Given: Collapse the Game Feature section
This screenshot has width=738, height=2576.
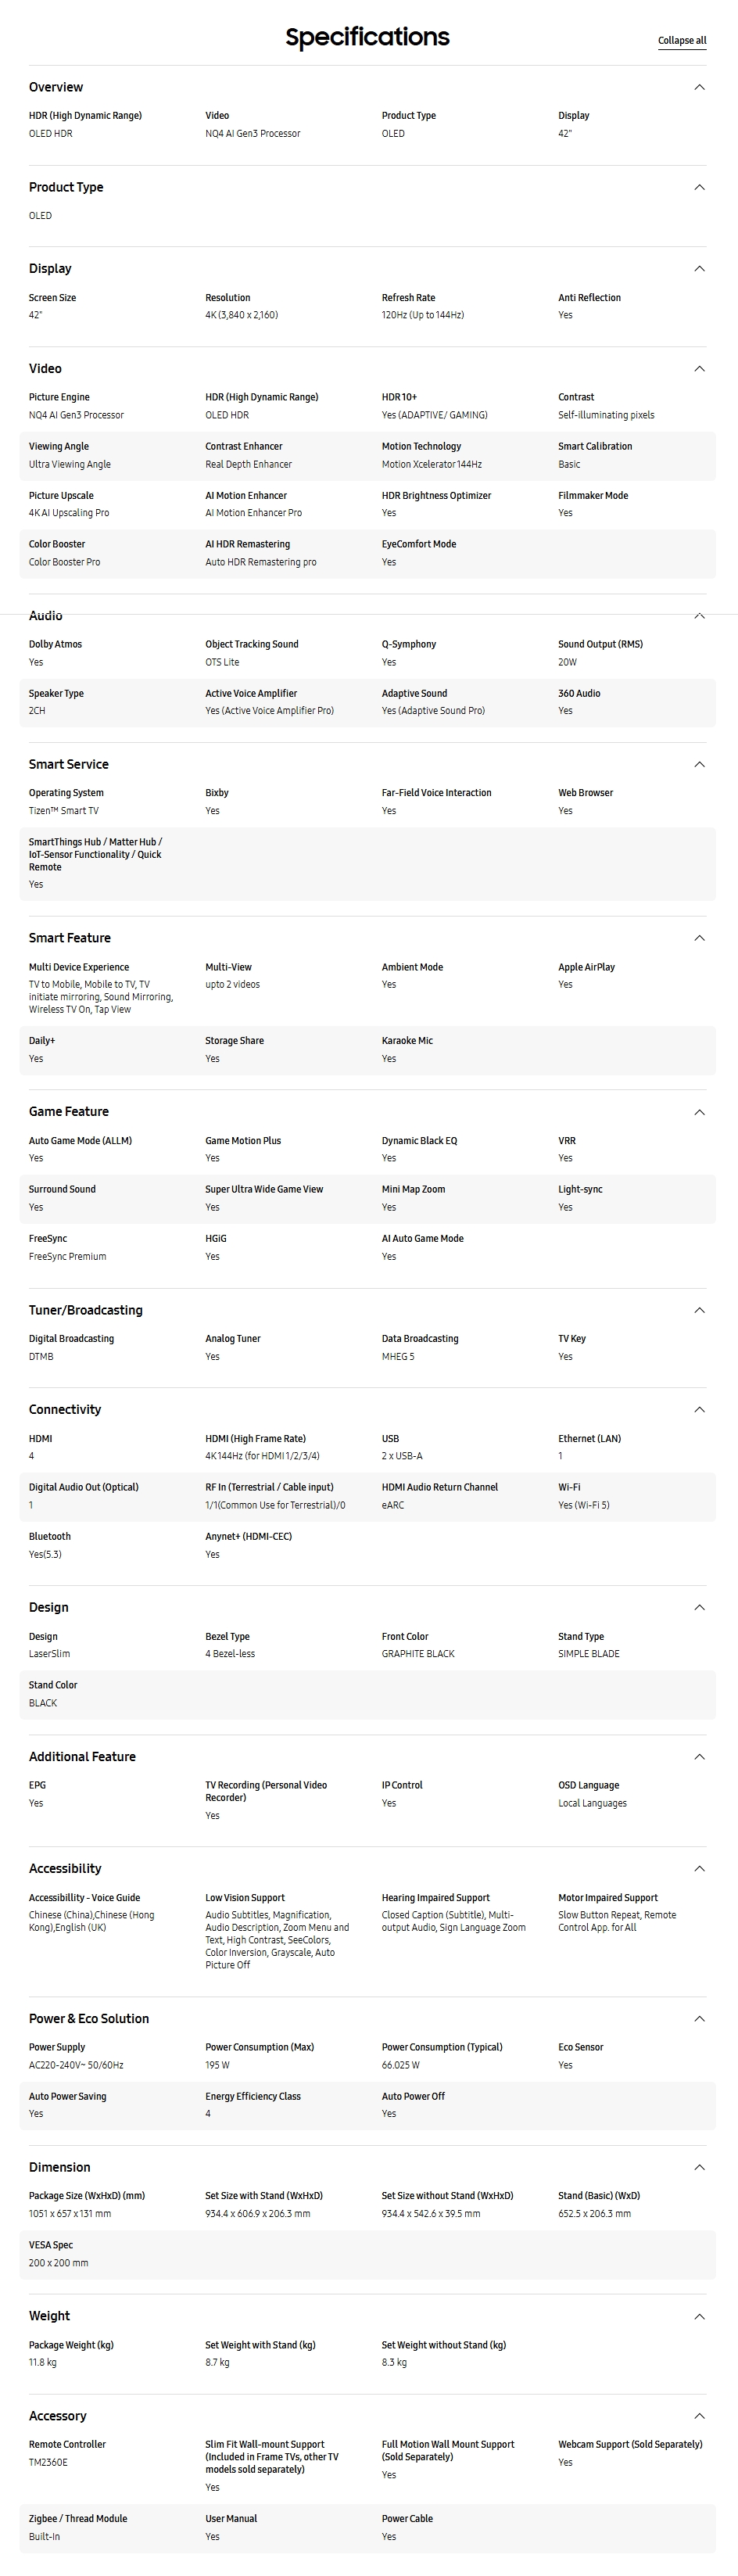Looking at the screenshot, I should (699, 1112).
